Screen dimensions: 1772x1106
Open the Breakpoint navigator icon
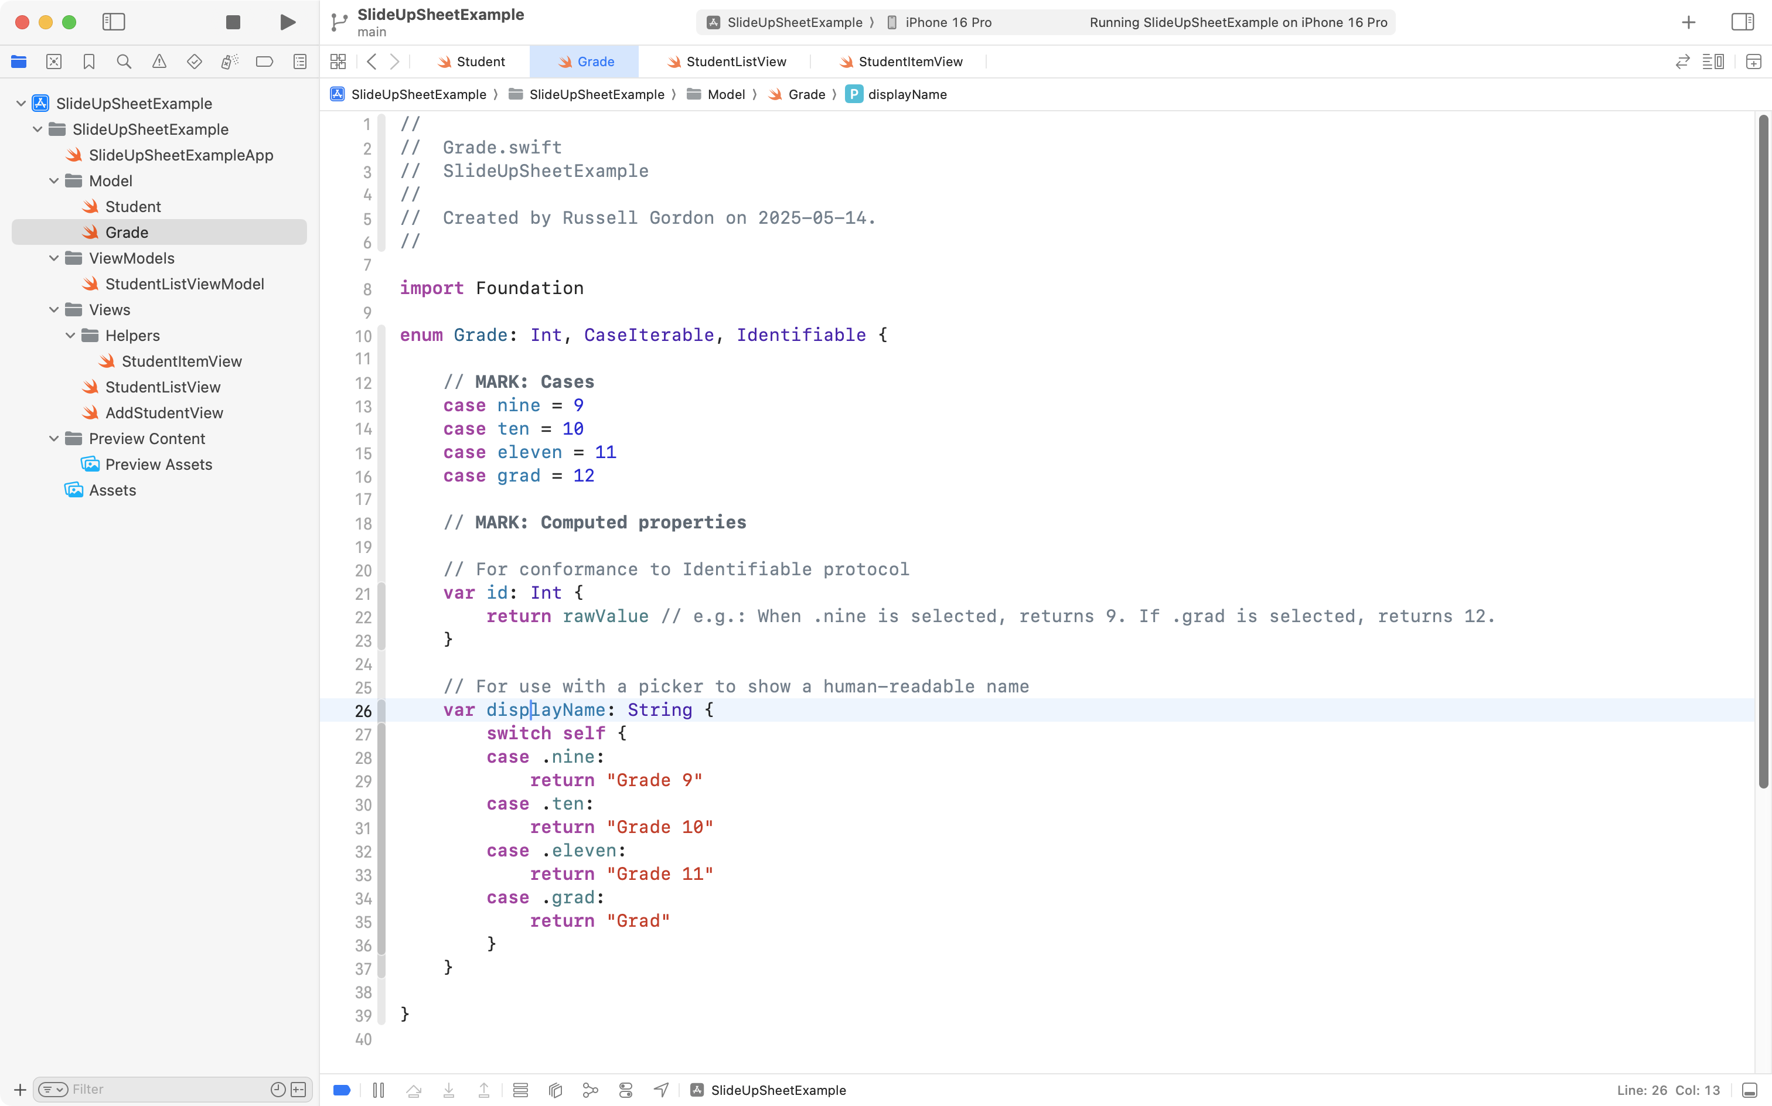click(x=264, y=62)
